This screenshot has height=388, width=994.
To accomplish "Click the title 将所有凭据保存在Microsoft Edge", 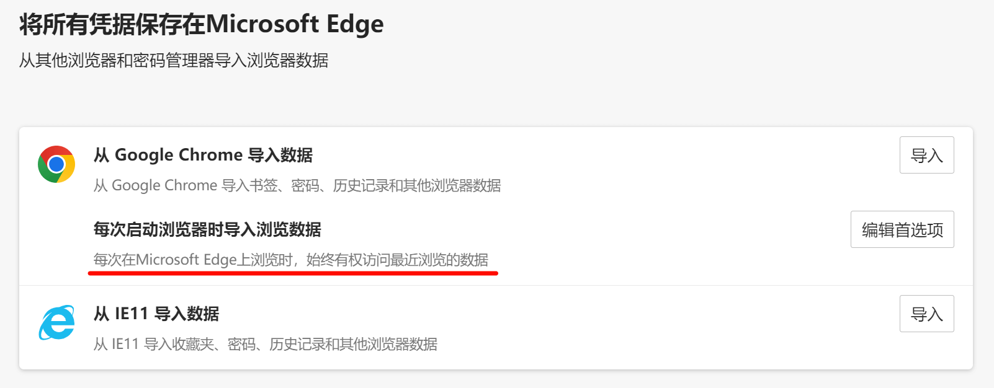I will pyautogui.click(x=200, y=24).
